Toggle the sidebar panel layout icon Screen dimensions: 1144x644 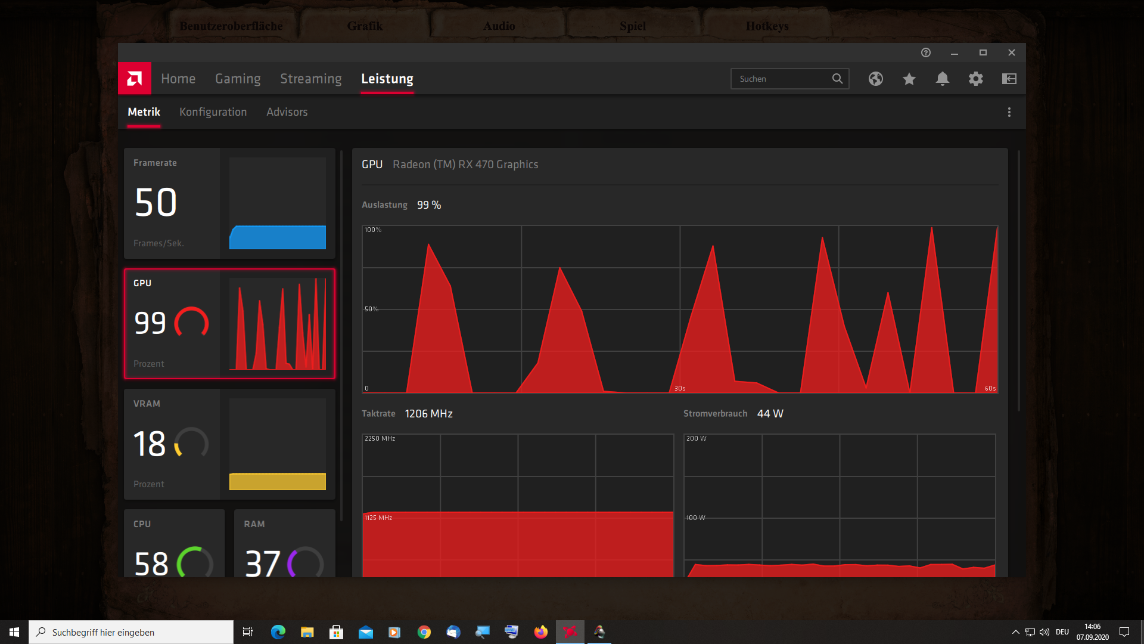point(1009,79)
